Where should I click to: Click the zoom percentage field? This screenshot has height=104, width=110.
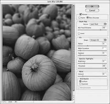tap(10, 102)
